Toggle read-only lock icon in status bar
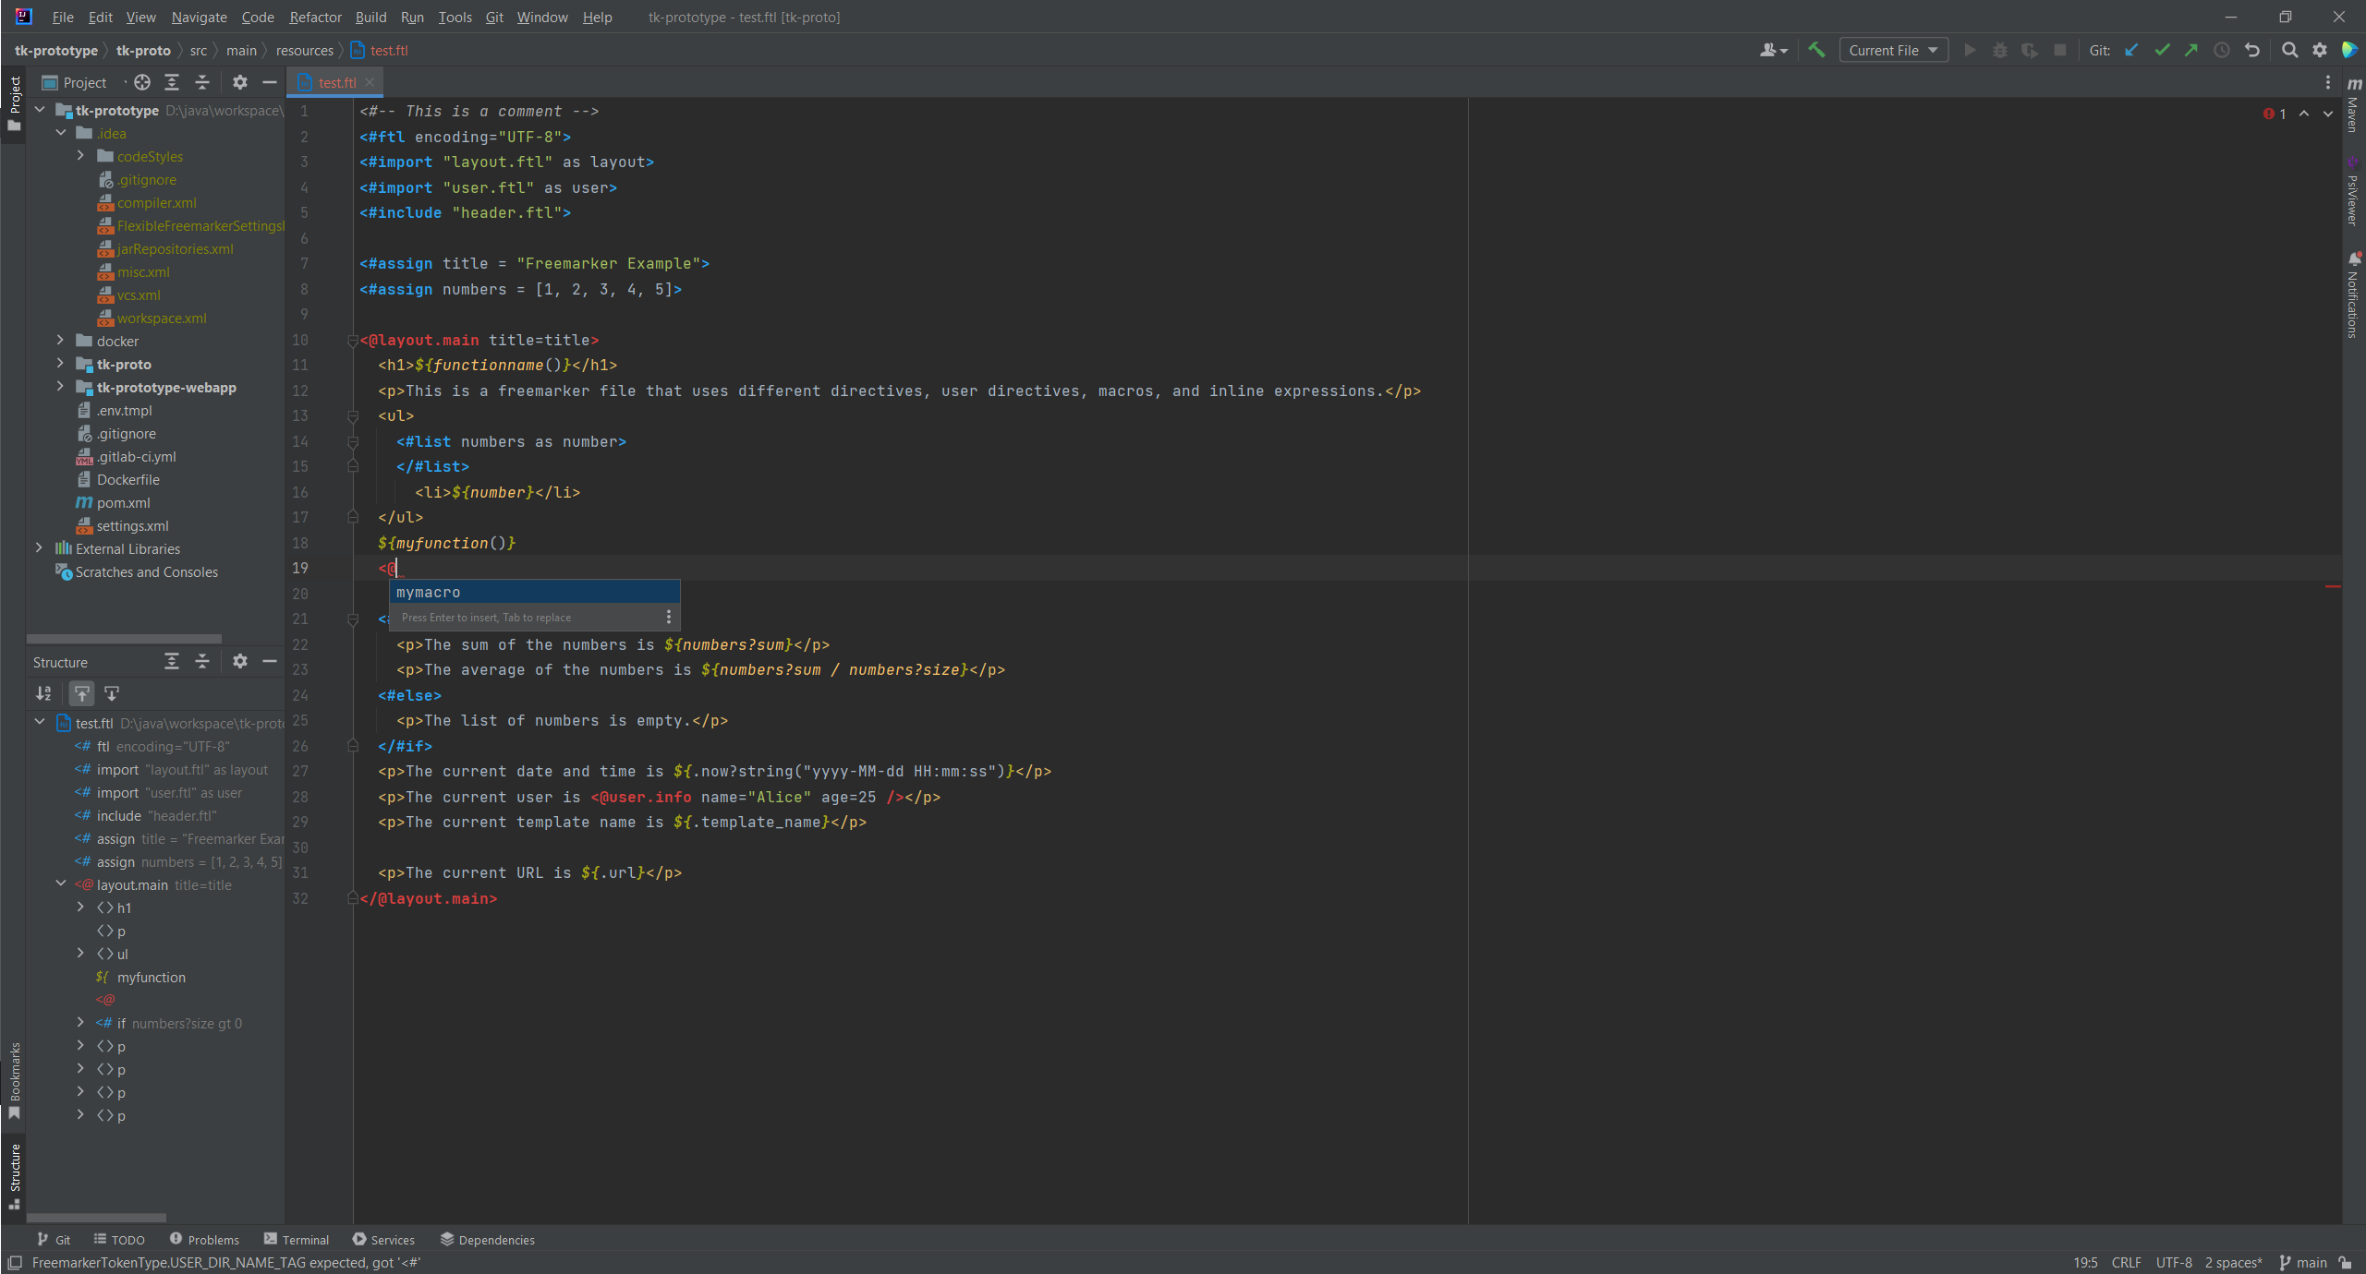 [x=2346, y=1262]
